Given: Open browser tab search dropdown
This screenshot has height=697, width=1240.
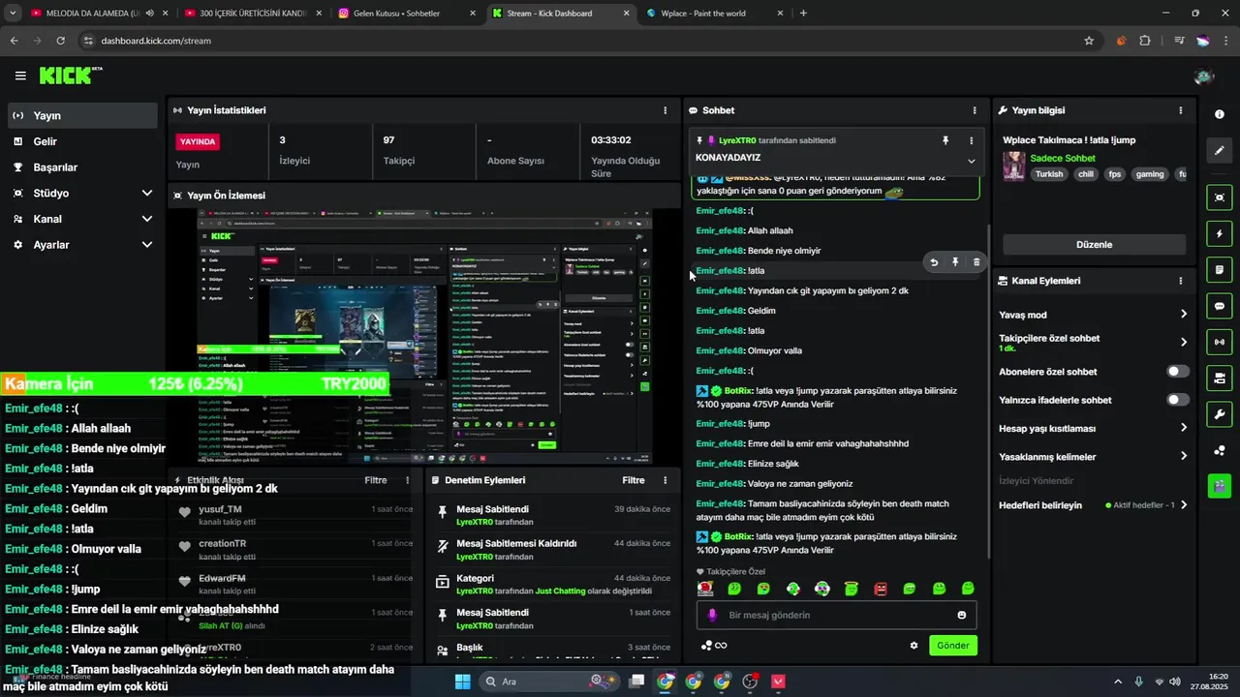Looking at the screenshot, I should [x=13, y=14].
